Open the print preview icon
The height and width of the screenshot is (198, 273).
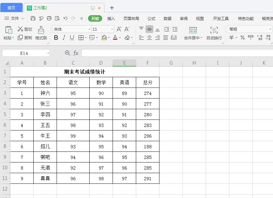click(58, 18)
